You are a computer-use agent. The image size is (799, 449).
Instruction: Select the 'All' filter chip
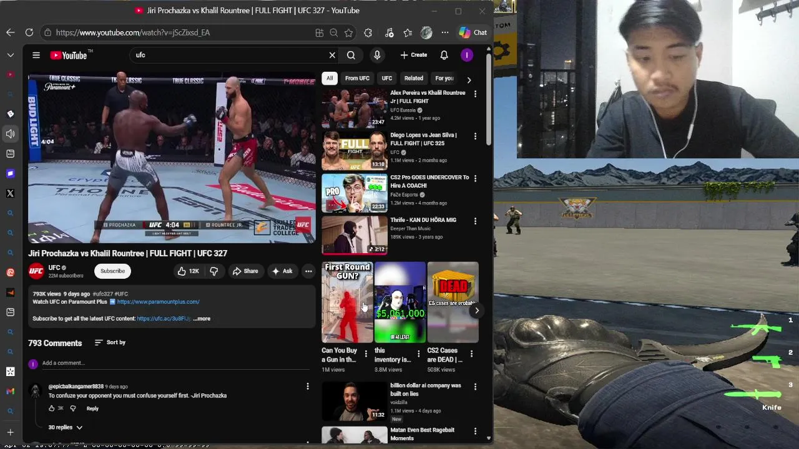pyautogui.click(x=330, y=79)
